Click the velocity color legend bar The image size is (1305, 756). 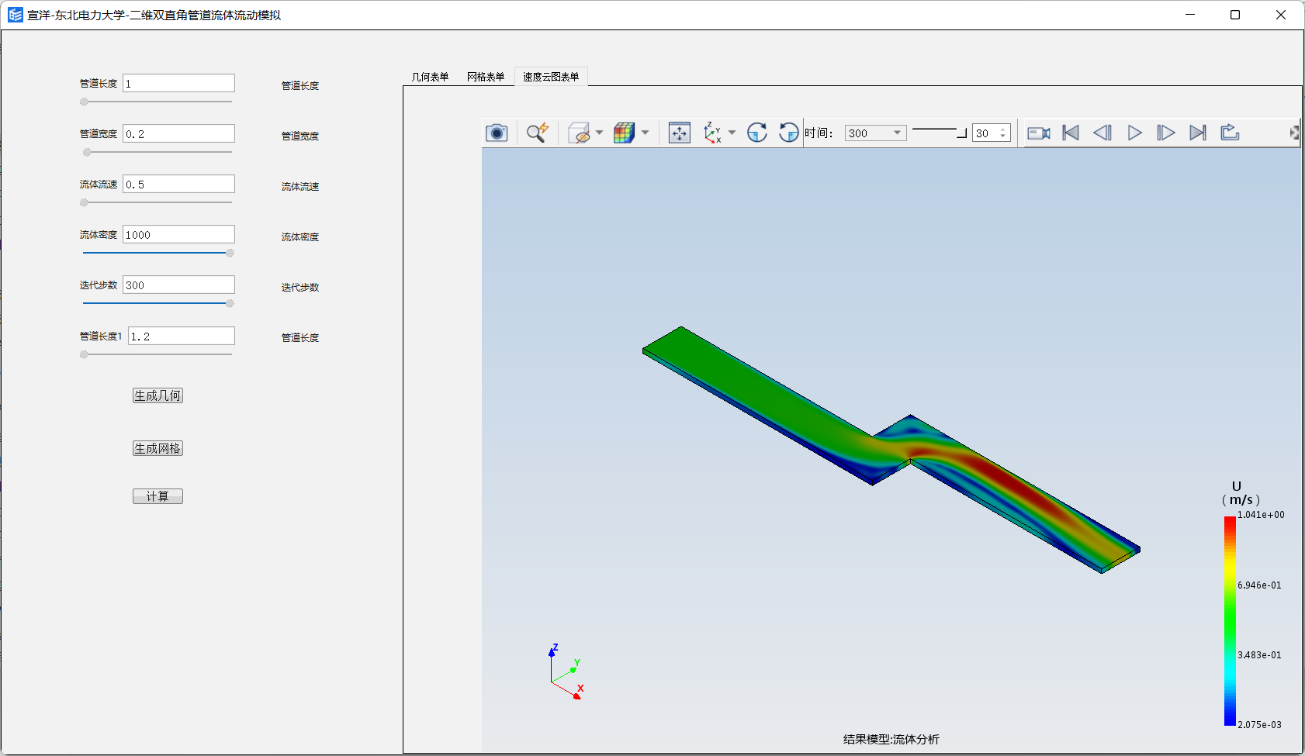pyautogui.click(x=1230, y=621)
